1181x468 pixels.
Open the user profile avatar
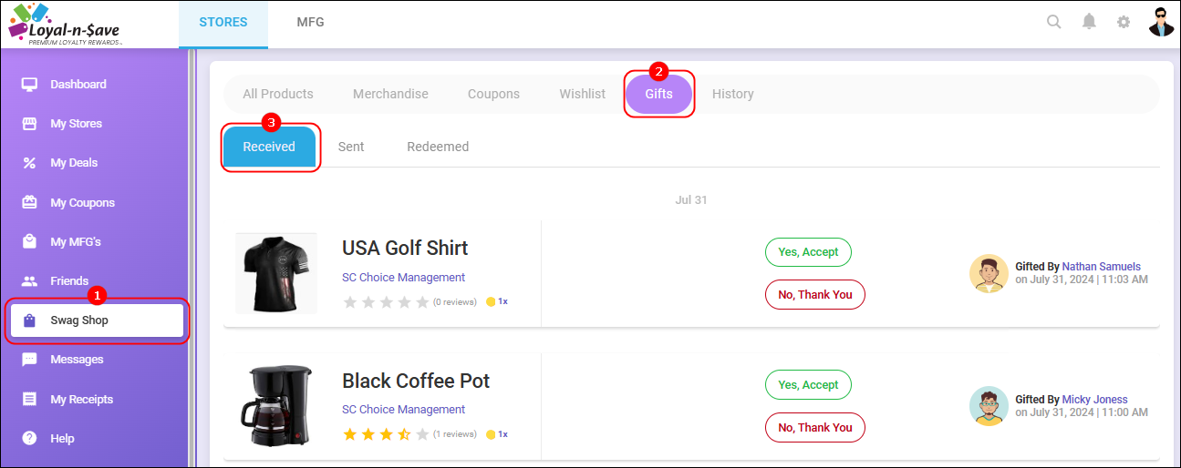pyautogui.click(x=1161, y=22)
